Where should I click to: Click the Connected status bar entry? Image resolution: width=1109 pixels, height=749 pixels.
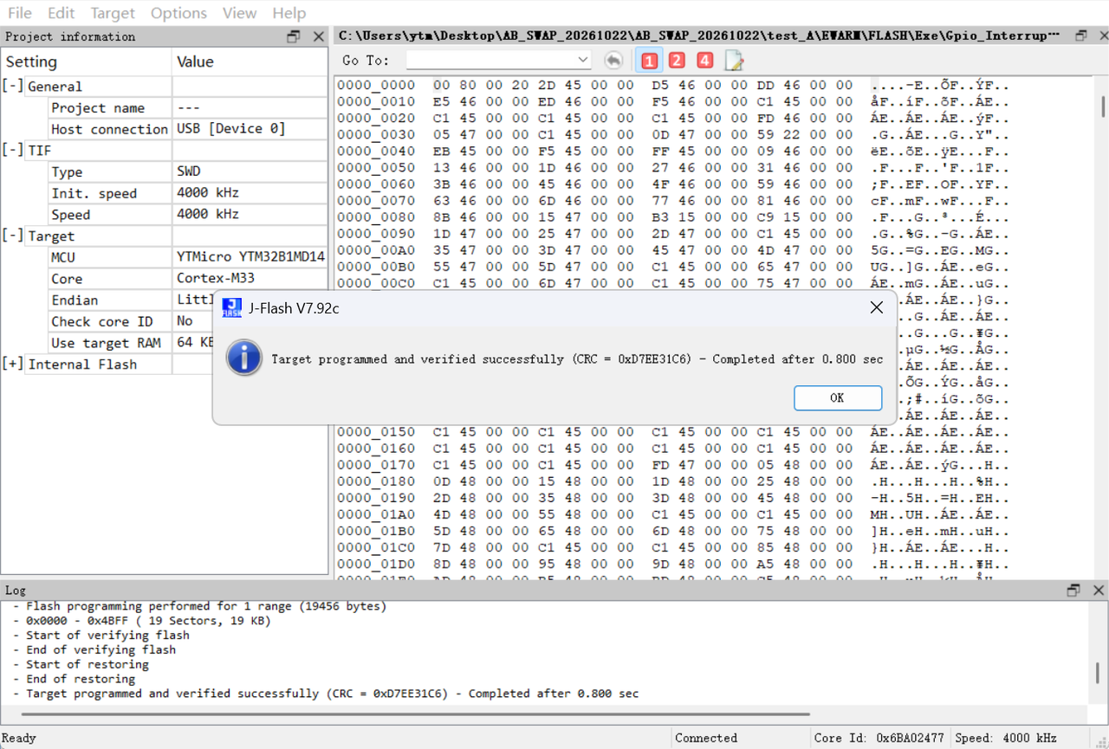(x=706, y=738)
